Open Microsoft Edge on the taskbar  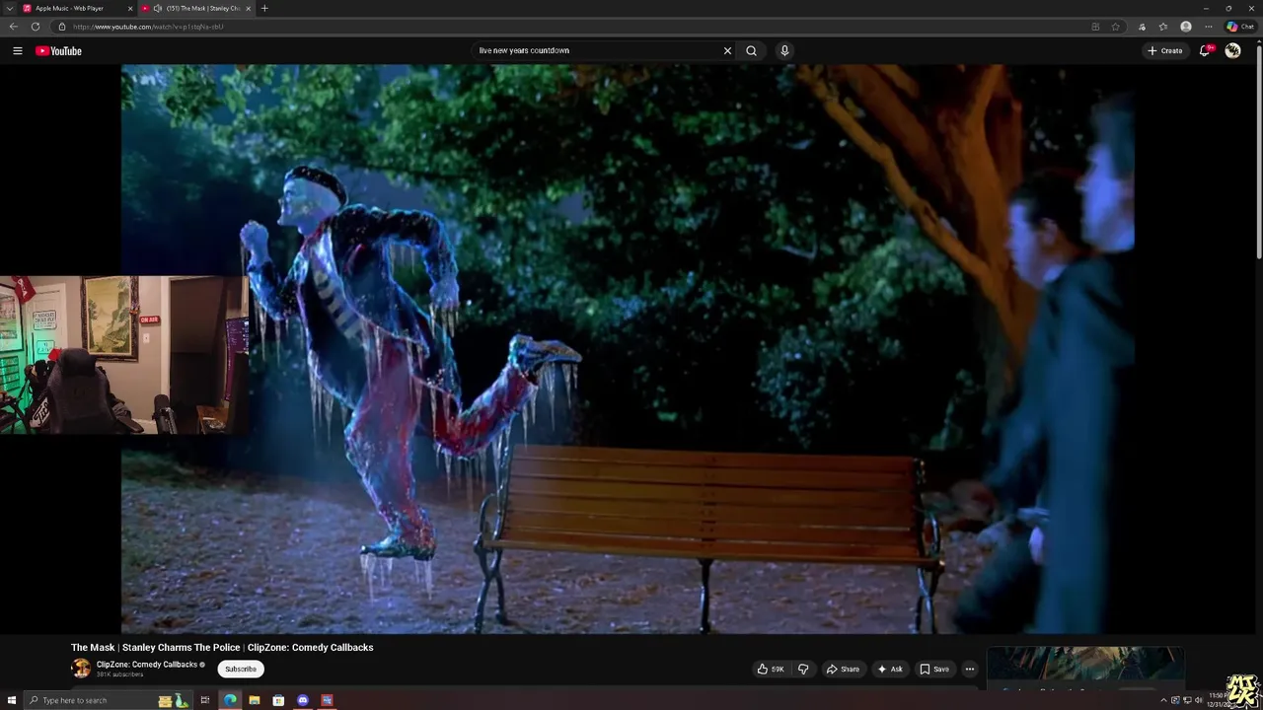[x=230, y=700]
